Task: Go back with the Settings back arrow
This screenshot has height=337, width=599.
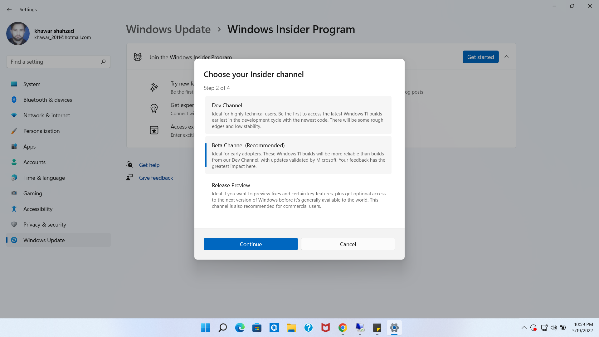Action: (x=9, y=10)
